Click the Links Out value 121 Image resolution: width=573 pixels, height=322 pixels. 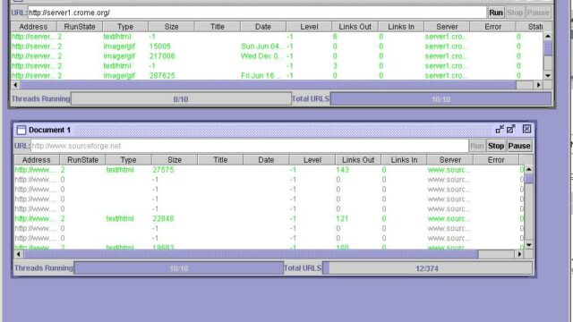point(342,218)
